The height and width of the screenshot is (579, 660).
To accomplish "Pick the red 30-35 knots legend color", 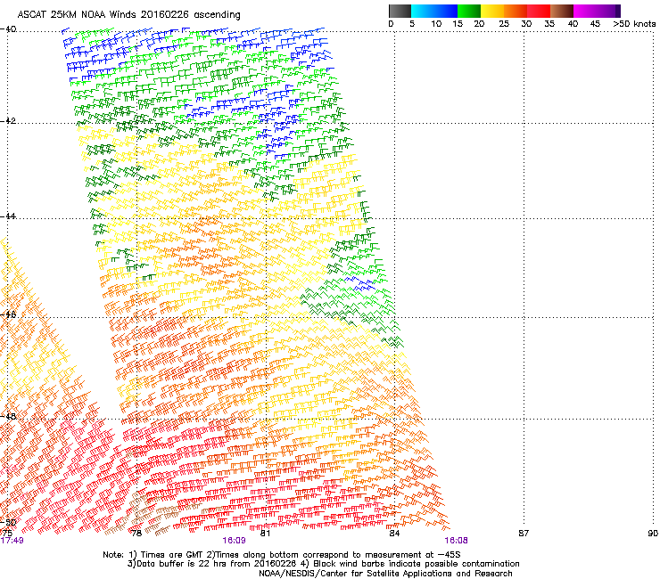I will [539, 11].
